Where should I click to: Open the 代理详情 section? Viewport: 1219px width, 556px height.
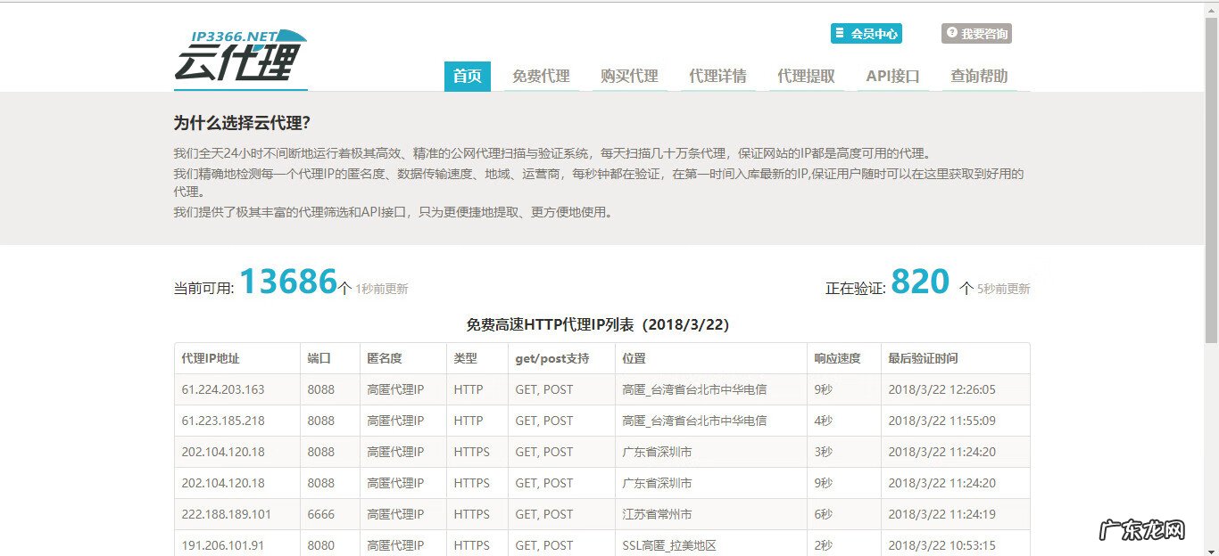coord(718,76)
